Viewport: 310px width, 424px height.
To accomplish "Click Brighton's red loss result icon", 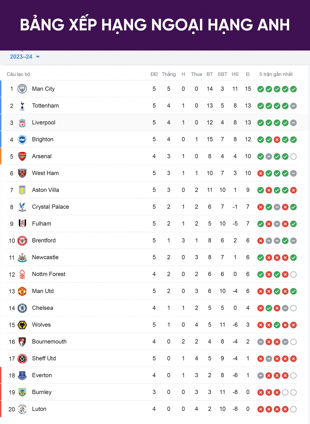I will [277, 140].
